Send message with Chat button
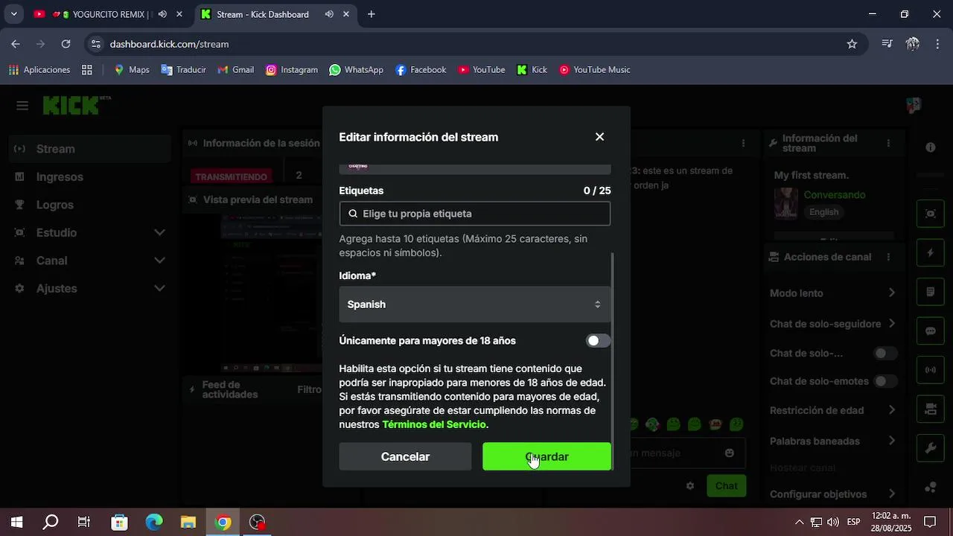 (726, 486)
